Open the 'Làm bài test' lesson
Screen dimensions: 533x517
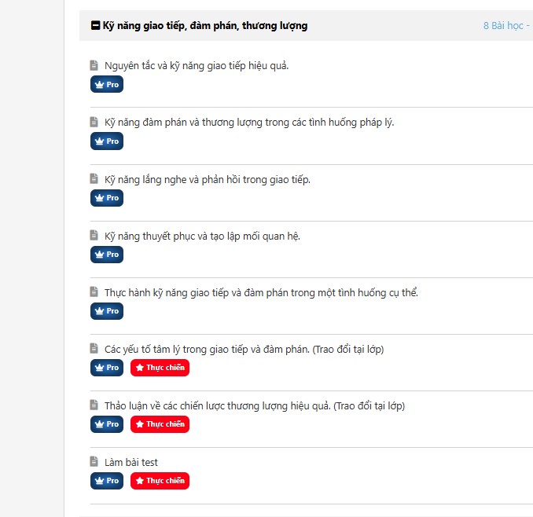point(131,462)
